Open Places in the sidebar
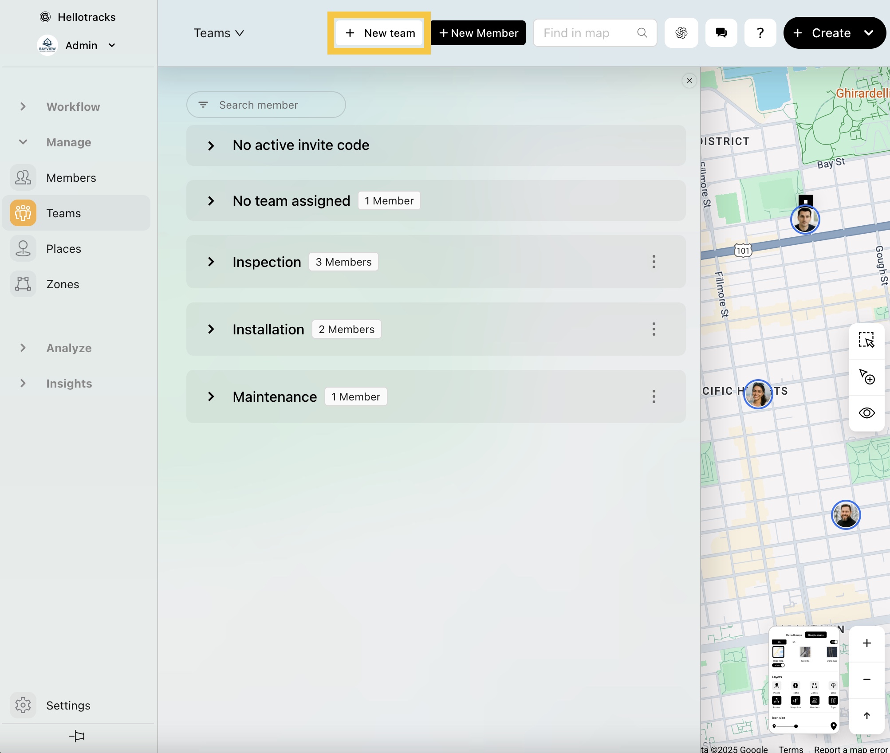 [63, 249]
